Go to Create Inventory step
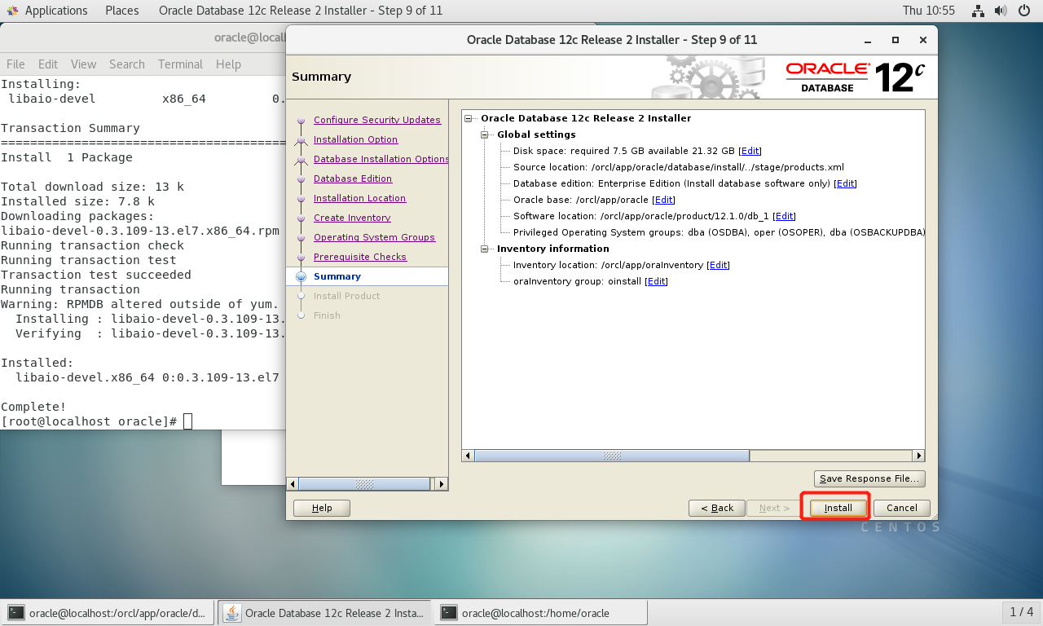Screen dimensions: 1043x626 pyautogui.click(x=352, y=218)
